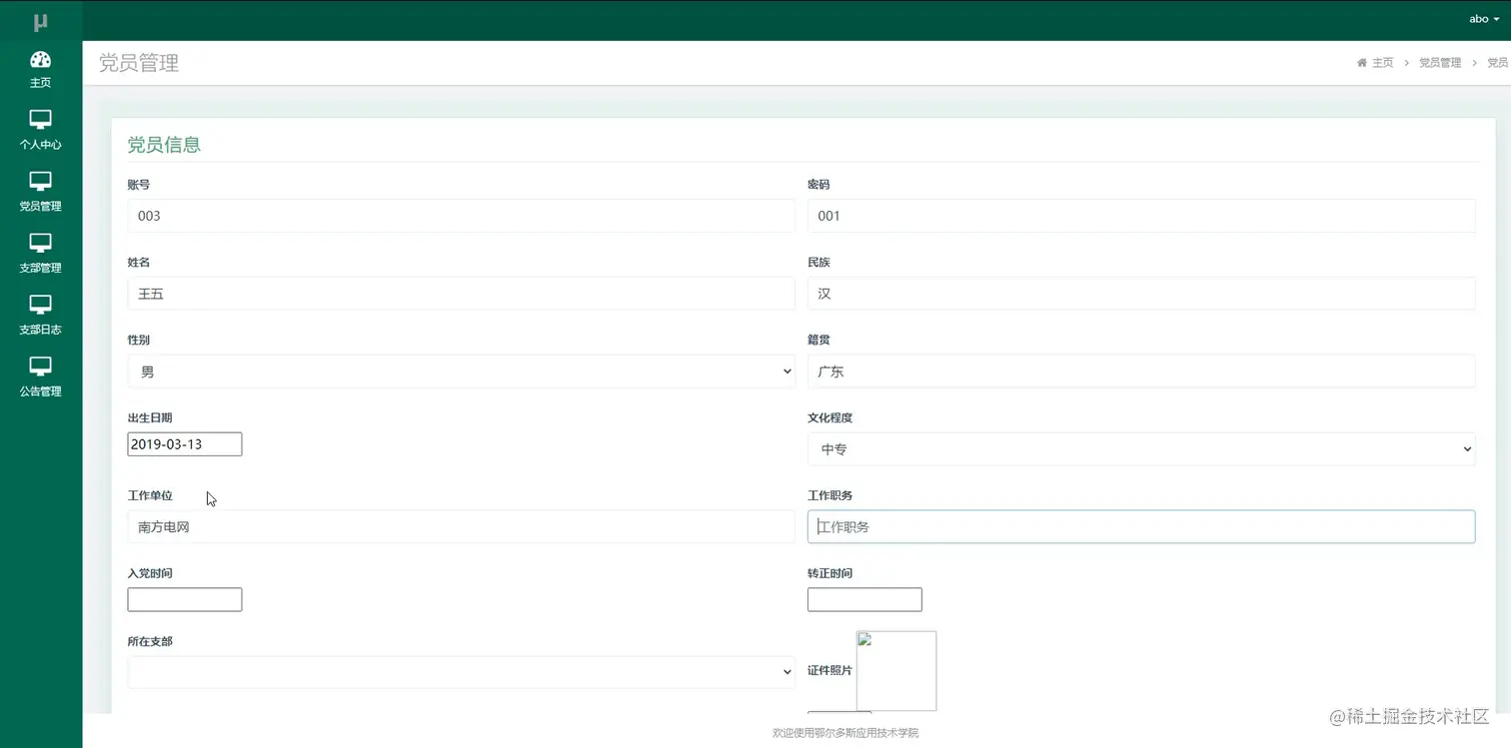Click the empty 入党时间 date field
1511x748 pixels.
pos(185,600)
